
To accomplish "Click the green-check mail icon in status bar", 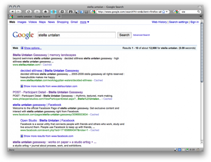I will point(187,150).
